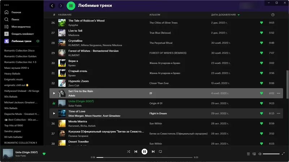Click now playing album art thumbnail
This screenshot has height=162, width=289.
tap(8, 154)
